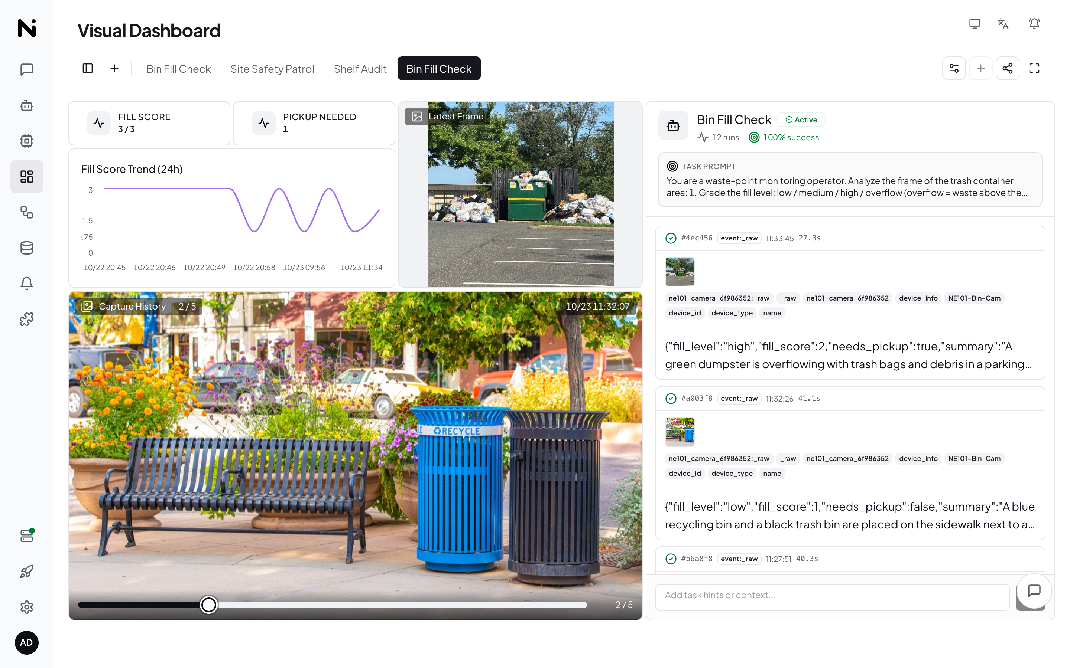
Task: Open the chat icon in left sidebar
Action: tap(26, 69)
